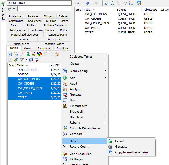Expand the 5 Selected Tables submenu
The width and height of the screenshot is (169, 165).
85,57
